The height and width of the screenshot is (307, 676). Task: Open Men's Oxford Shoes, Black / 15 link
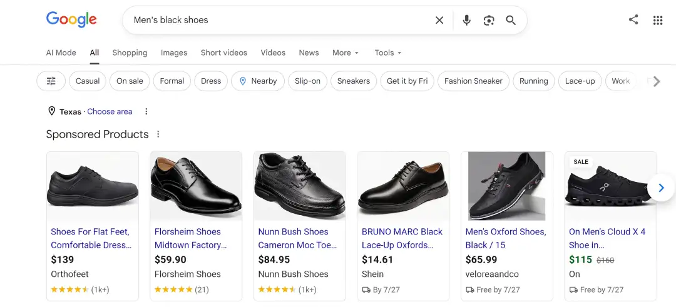point(506,238)
